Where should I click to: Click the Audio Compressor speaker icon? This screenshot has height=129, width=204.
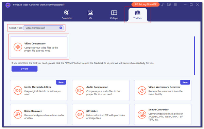pos(80,90)
